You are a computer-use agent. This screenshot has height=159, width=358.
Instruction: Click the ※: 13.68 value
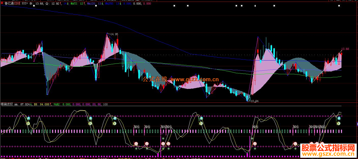click(37, 4)
